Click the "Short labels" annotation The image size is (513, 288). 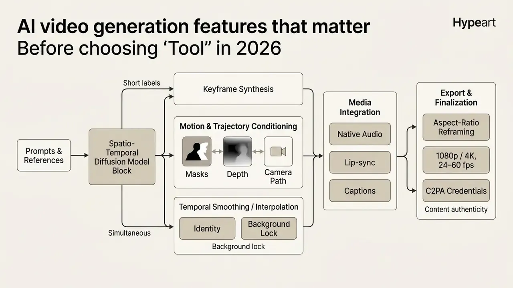pyautogui.click(x=141, y=83)
